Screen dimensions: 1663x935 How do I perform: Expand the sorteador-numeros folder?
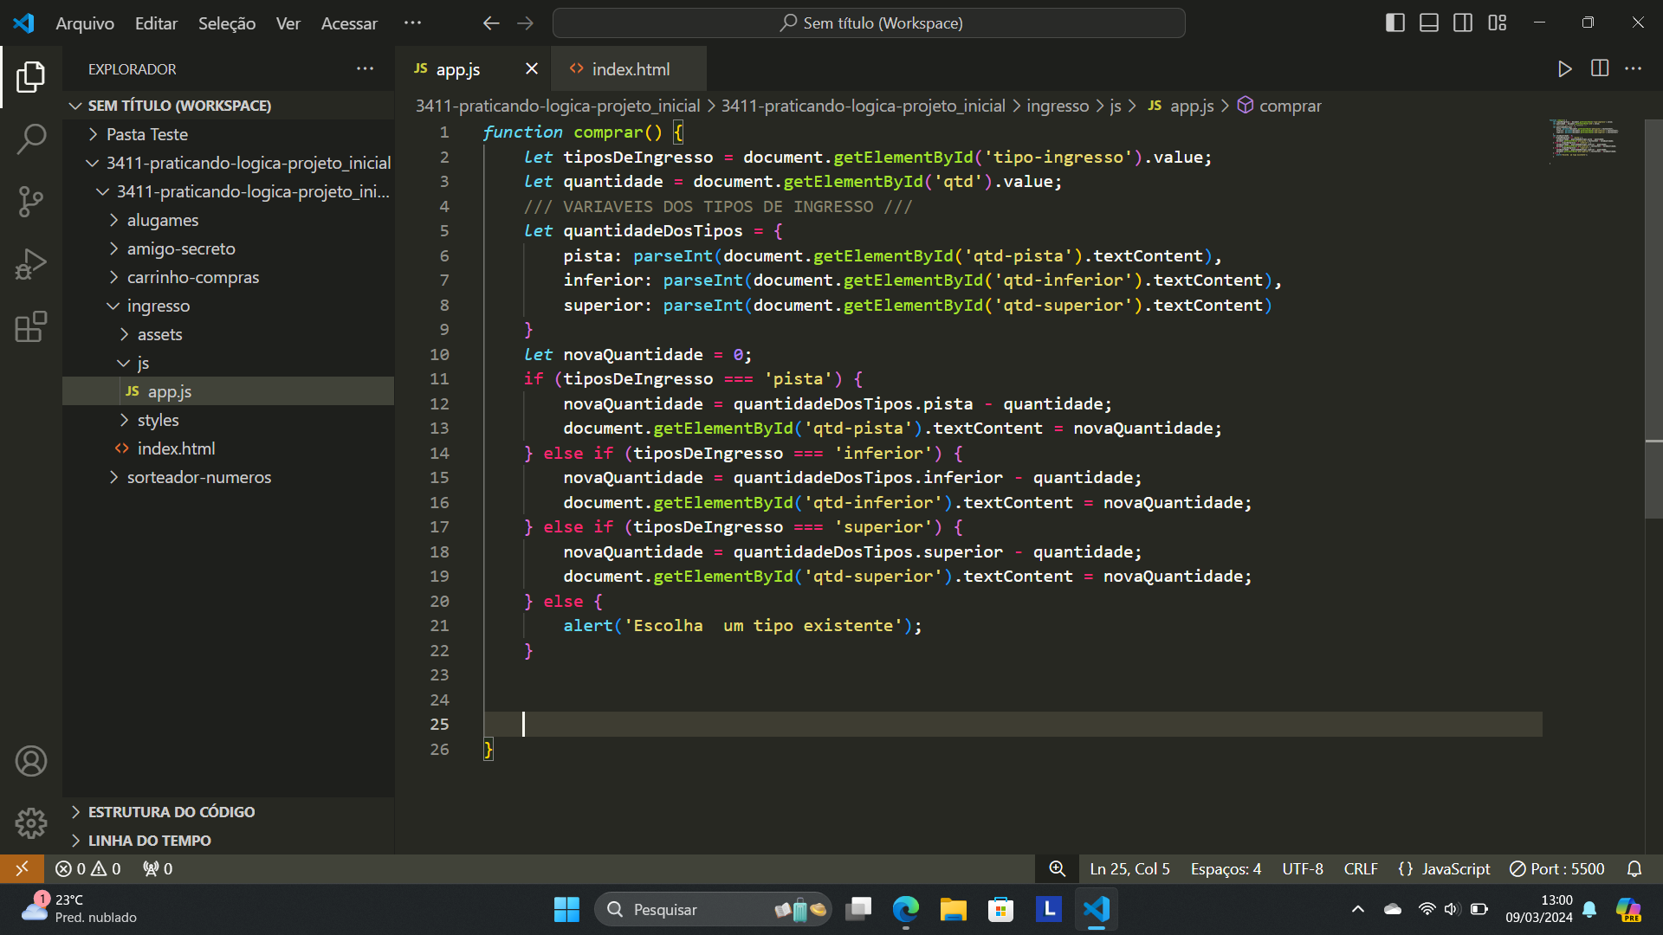point(229,477)
